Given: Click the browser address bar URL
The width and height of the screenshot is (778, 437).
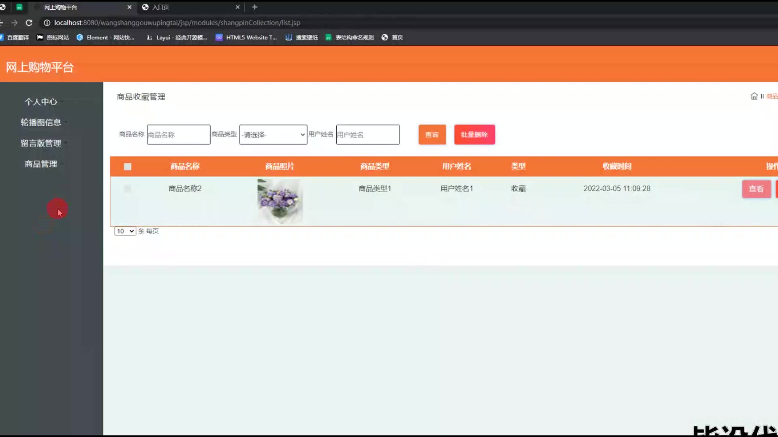Looking at the screenshot, I should 177,23.
